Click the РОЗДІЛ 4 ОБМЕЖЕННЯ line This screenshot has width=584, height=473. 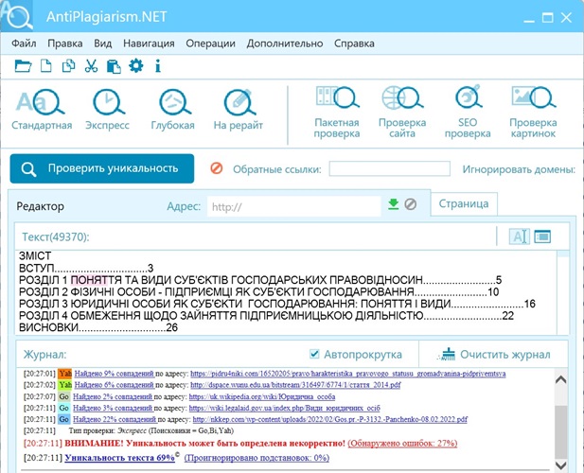[266, 316]
